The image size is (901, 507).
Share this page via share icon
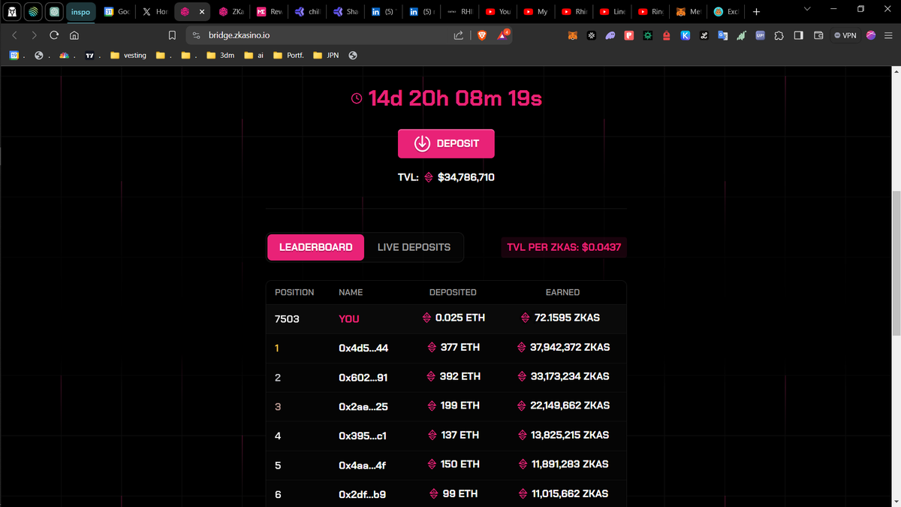[459, 35]
